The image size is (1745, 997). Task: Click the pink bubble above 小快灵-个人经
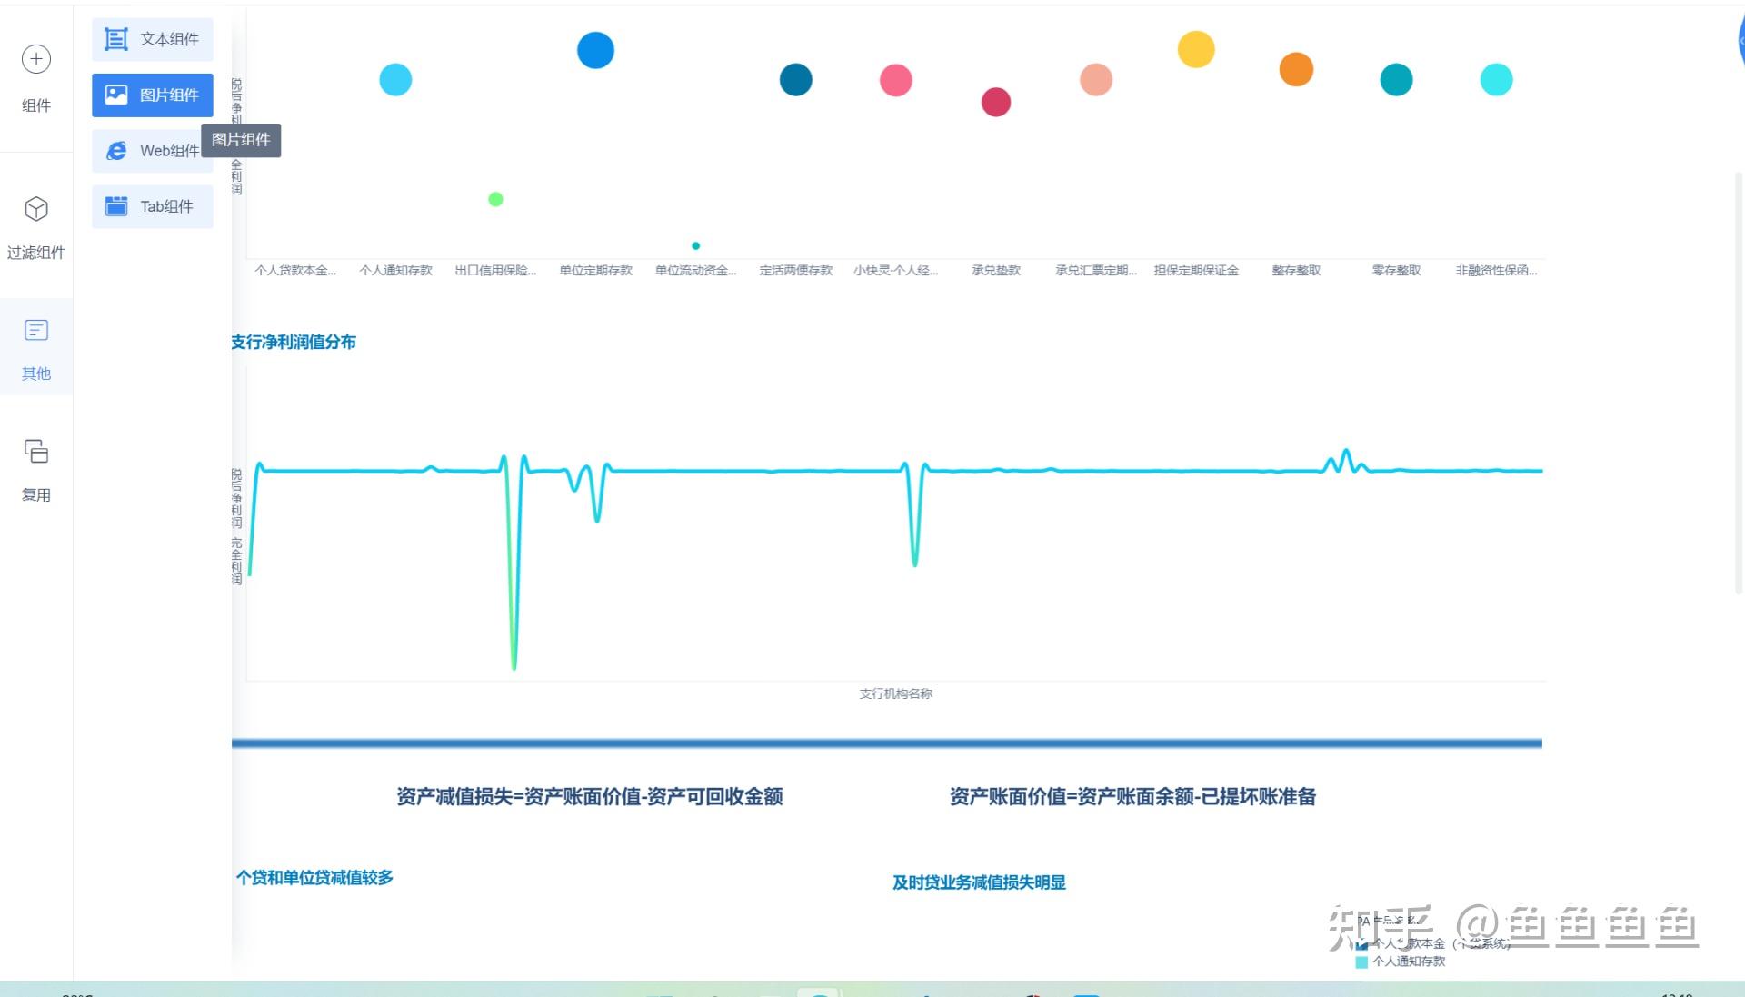[895, 80]
